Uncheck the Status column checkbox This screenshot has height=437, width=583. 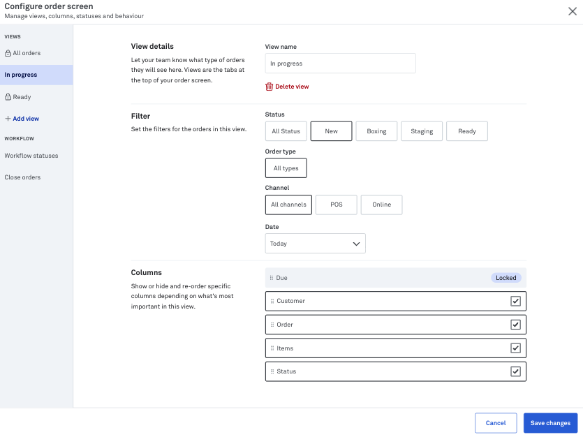515,371
